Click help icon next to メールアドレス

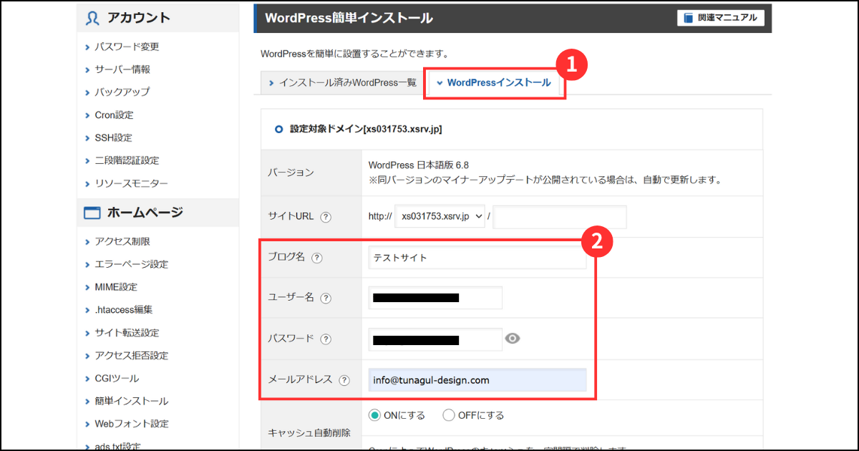point(344,380)
